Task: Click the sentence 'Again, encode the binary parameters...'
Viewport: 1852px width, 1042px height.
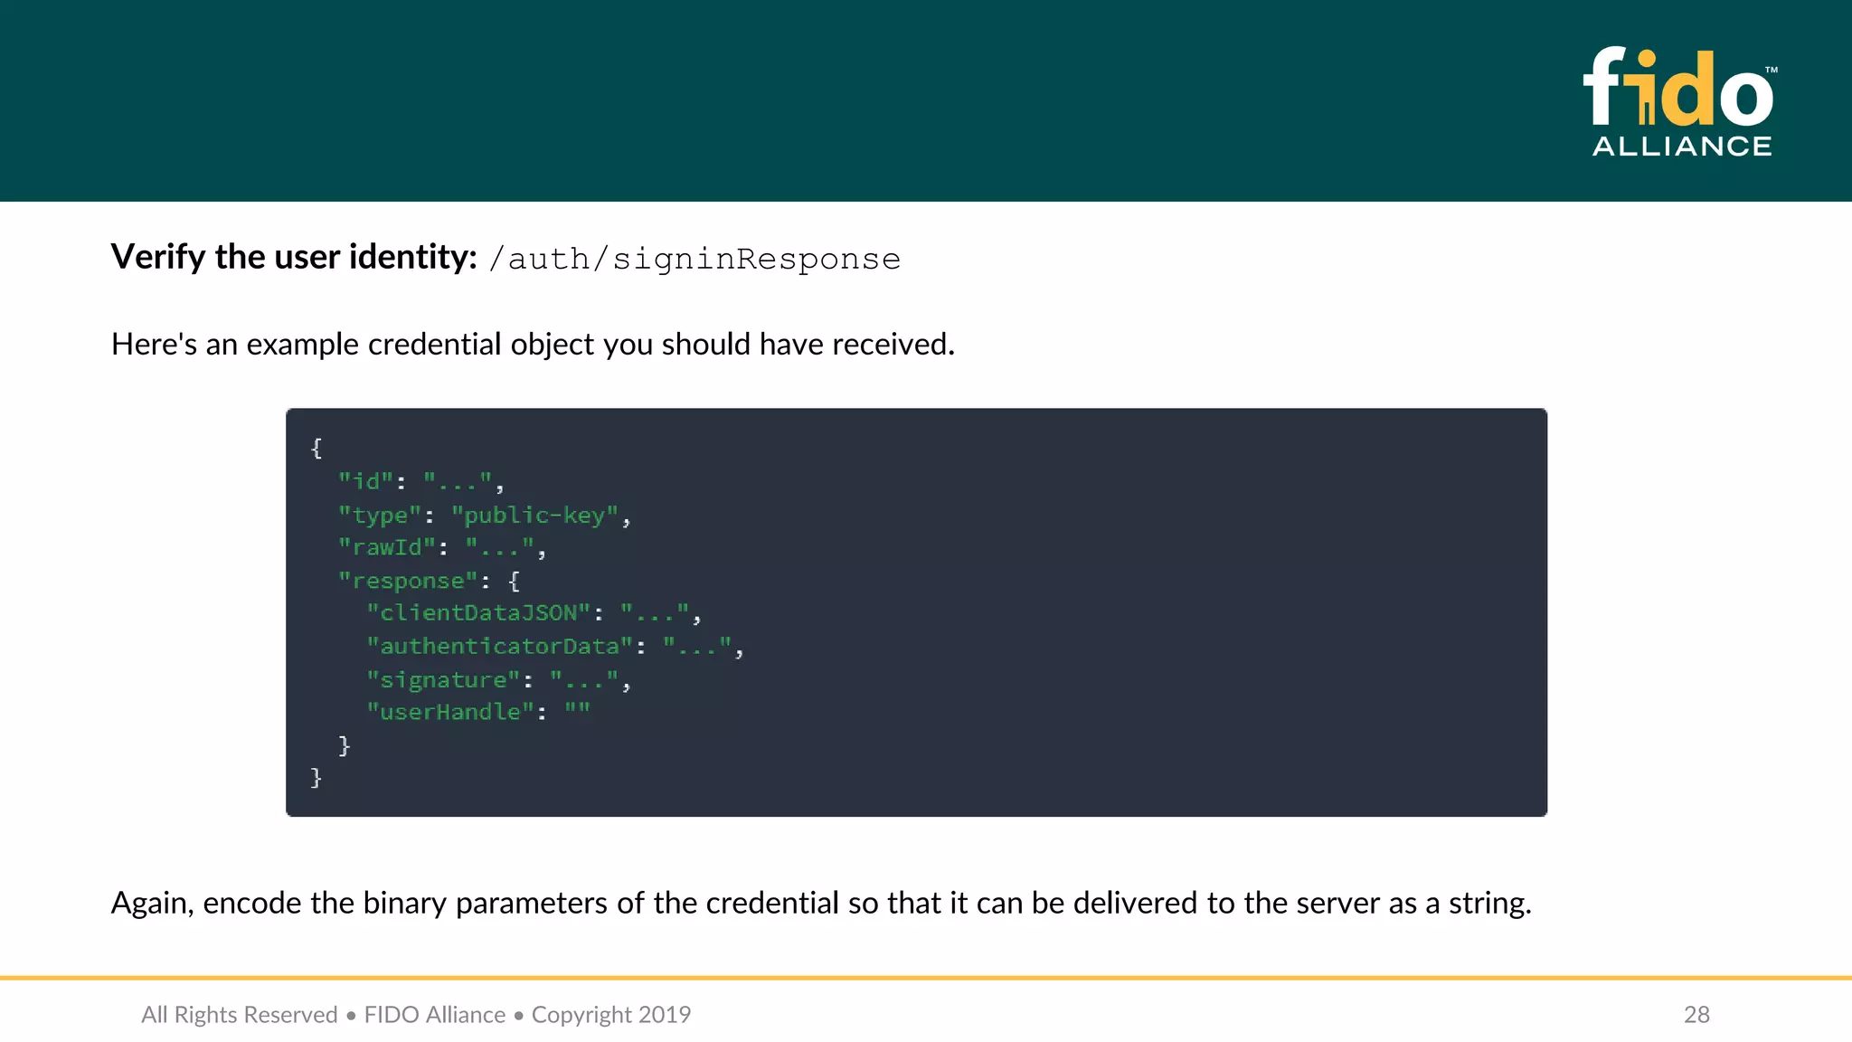Action: coord(821,904)
